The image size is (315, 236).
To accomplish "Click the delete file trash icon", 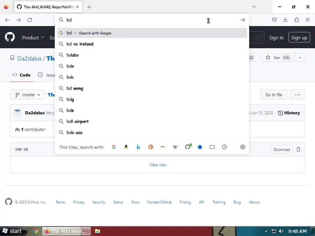I will click(298, 149).
